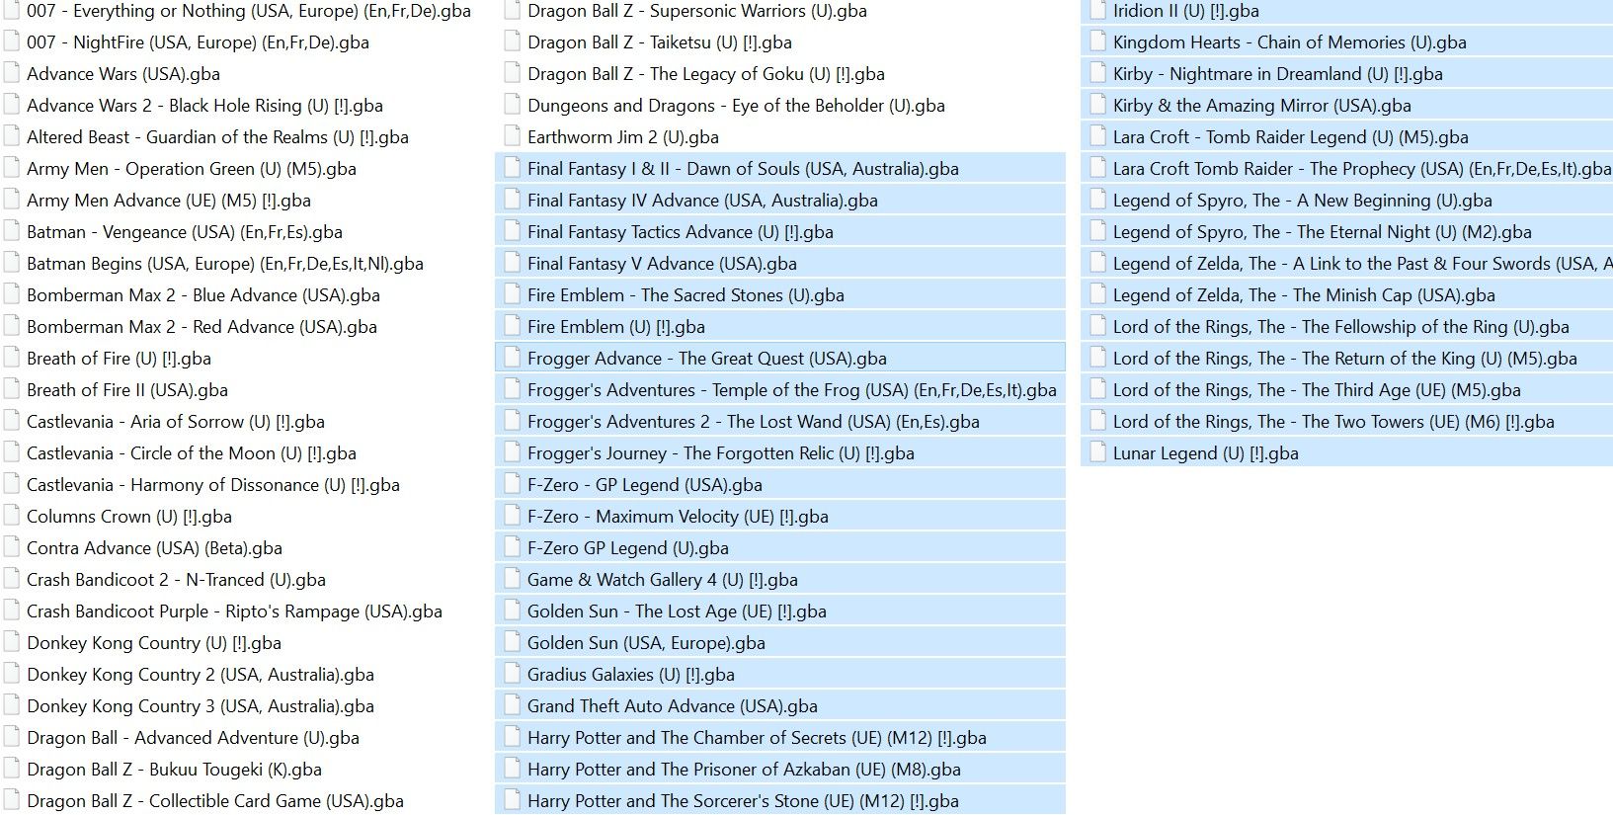Click the file icon beside Dragon Ball - Advanced Adventure
The image size is (1613, 815).
12,737
